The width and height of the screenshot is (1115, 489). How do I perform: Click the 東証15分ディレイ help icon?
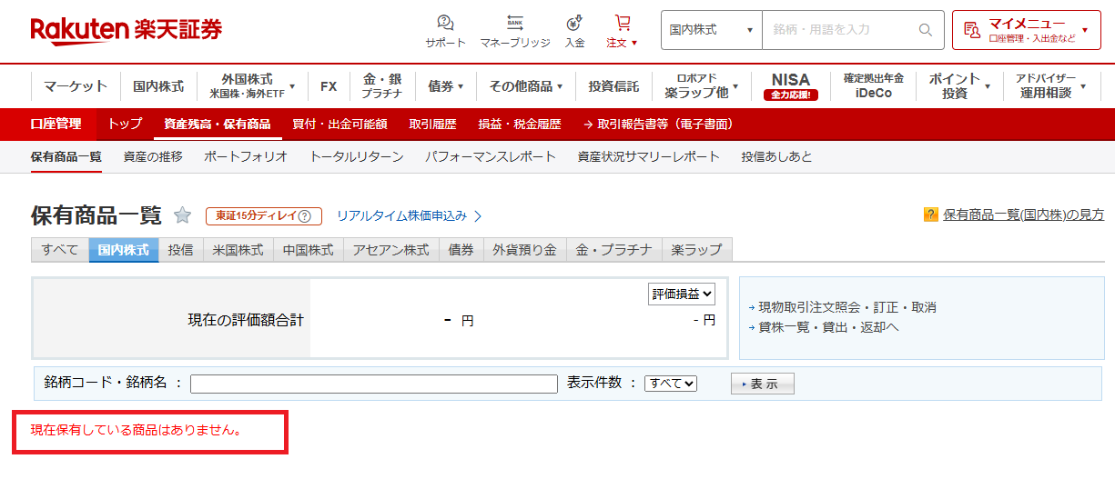[x=304, y=216]
